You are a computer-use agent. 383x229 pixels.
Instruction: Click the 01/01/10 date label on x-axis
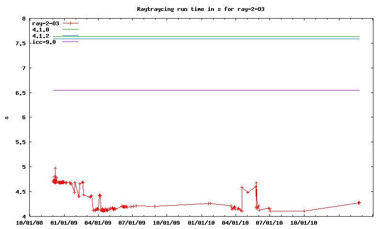click(201, 222)
